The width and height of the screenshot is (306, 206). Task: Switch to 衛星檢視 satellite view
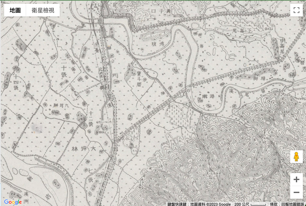43,10
